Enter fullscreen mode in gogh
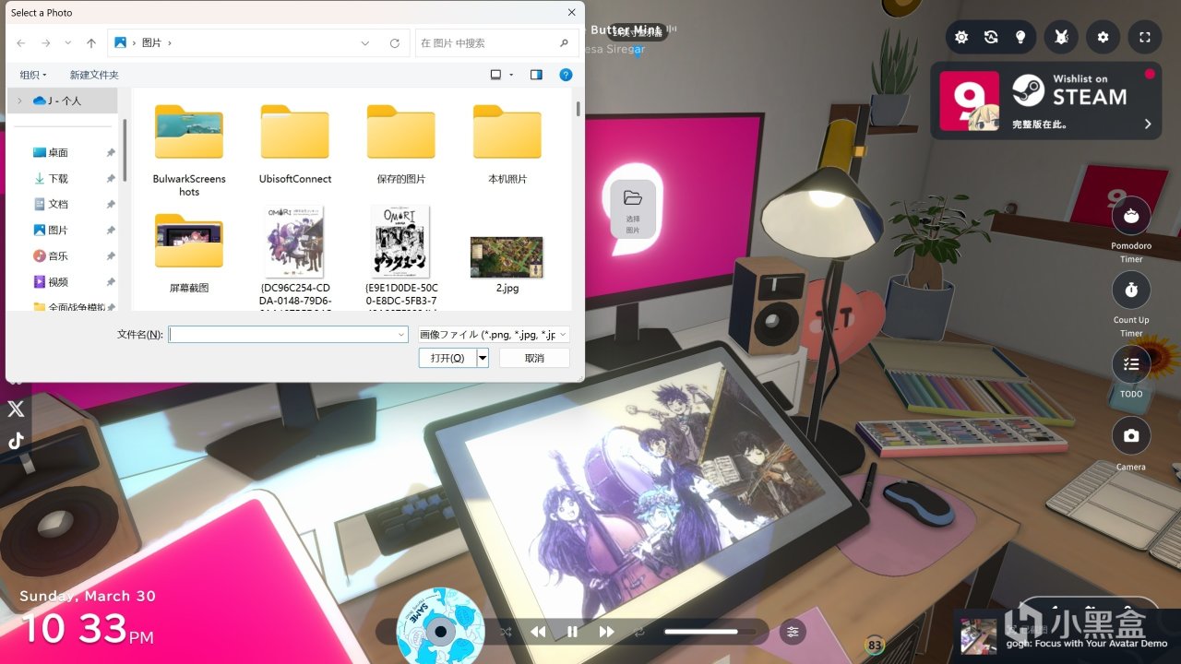1181x664 pixels. click(x=1144, y=37)
